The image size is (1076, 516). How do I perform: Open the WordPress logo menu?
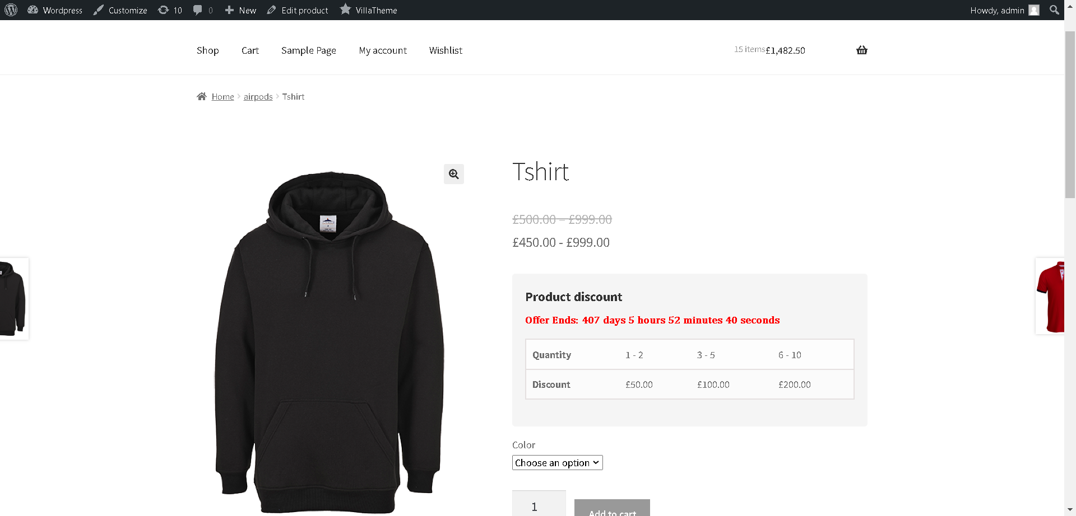11,10
